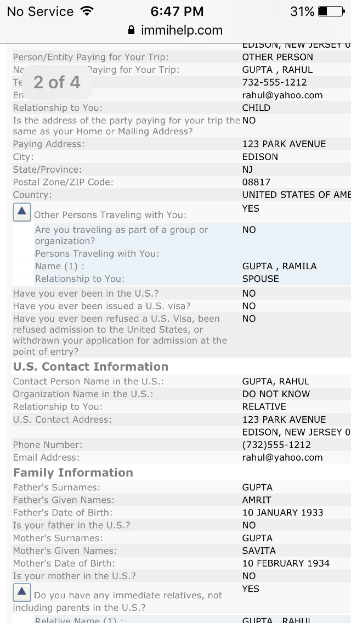The width and height of the screenshot is (351, 623).
Task: Tap the immihelp.com address bar text
Action: click(182, 30)
